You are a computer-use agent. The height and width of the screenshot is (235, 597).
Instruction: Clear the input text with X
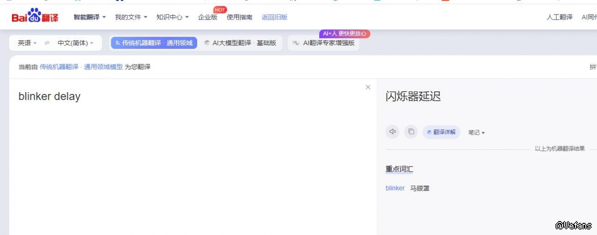(368, 87)
